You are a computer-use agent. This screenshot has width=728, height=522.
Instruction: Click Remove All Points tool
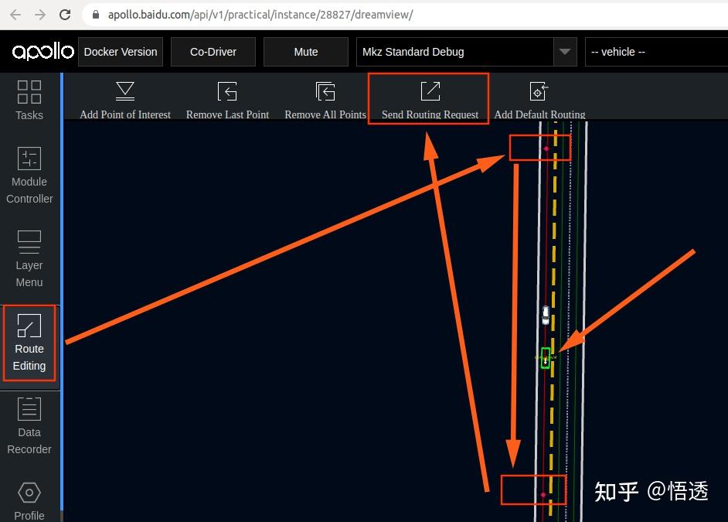[x=325, y=101]
